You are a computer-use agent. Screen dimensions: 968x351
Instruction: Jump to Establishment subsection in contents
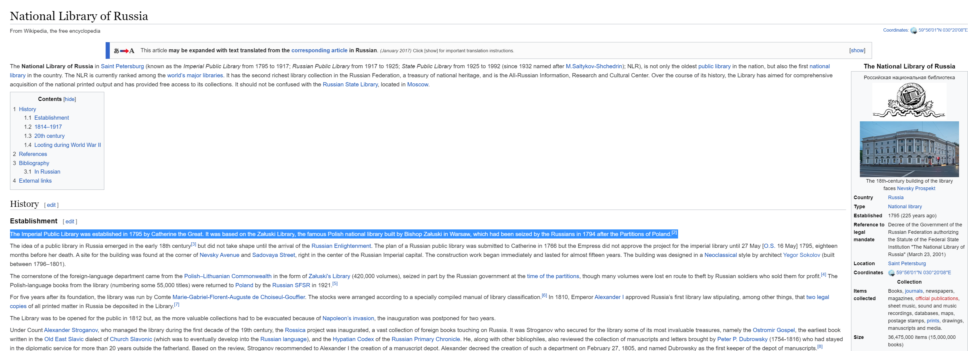pos(52,117)
